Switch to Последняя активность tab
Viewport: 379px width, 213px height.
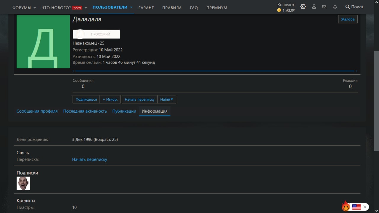tap(85, 111)
